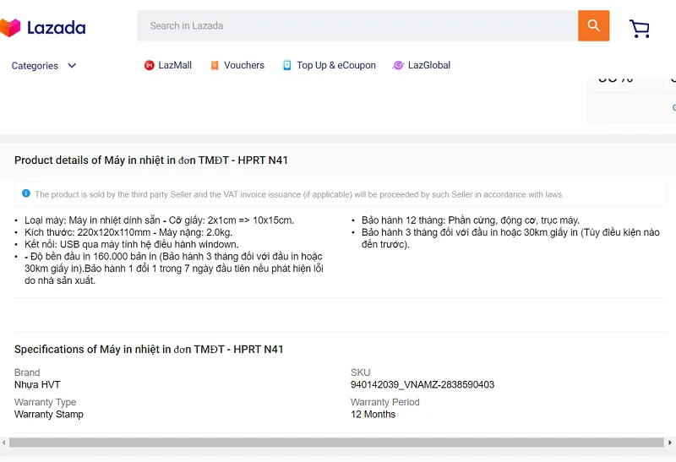Open Top Up & eCoupon link

336,65
